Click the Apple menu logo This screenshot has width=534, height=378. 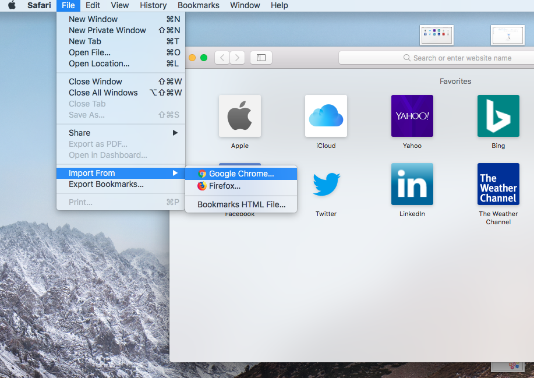(12, 6)
